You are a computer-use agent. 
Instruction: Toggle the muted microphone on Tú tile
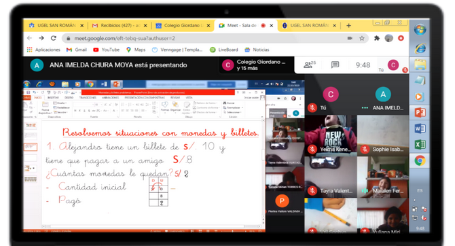(x=312, y=108)
